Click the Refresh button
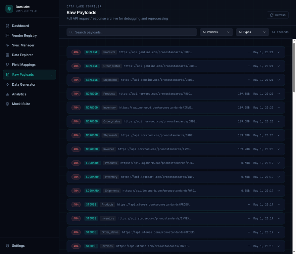 [x=277, y=15]
